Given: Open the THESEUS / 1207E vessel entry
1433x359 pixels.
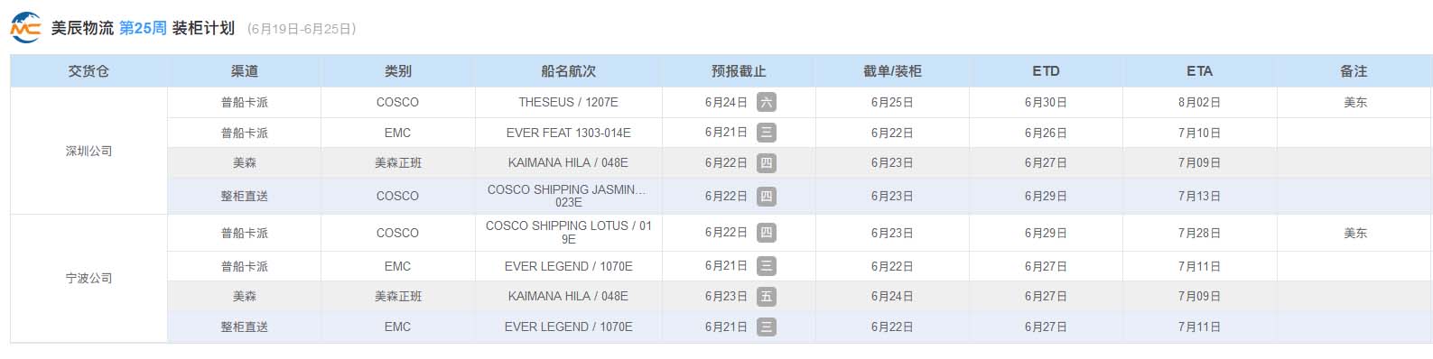Looking at the screenshot, I should pyautogui.click(x=568, y=103).
